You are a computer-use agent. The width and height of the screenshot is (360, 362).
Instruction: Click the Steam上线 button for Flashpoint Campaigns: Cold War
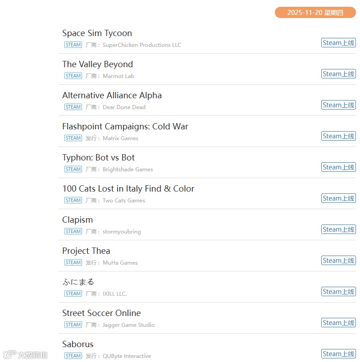[338, 136]
